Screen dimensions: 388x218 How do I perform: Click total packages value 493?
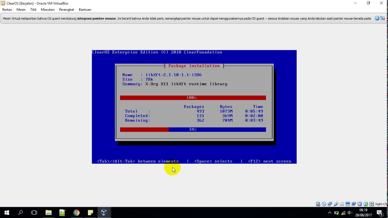point(200,111)
